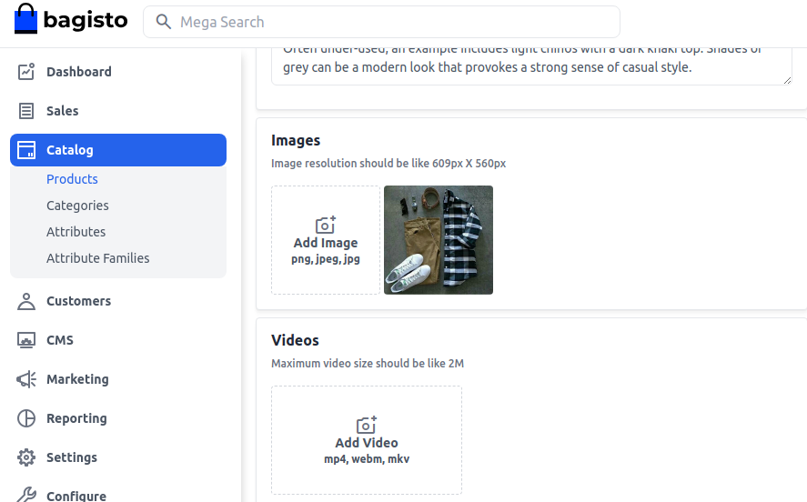Screen dimensions: 807x502
Task: Click the Sales list icon
Action: 26,111
